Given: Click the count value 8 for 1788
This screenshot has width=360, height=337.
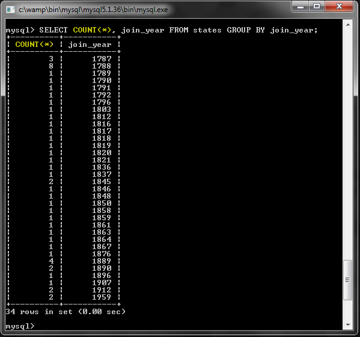Looking at the screenshot, I should [x=51, y=66].
